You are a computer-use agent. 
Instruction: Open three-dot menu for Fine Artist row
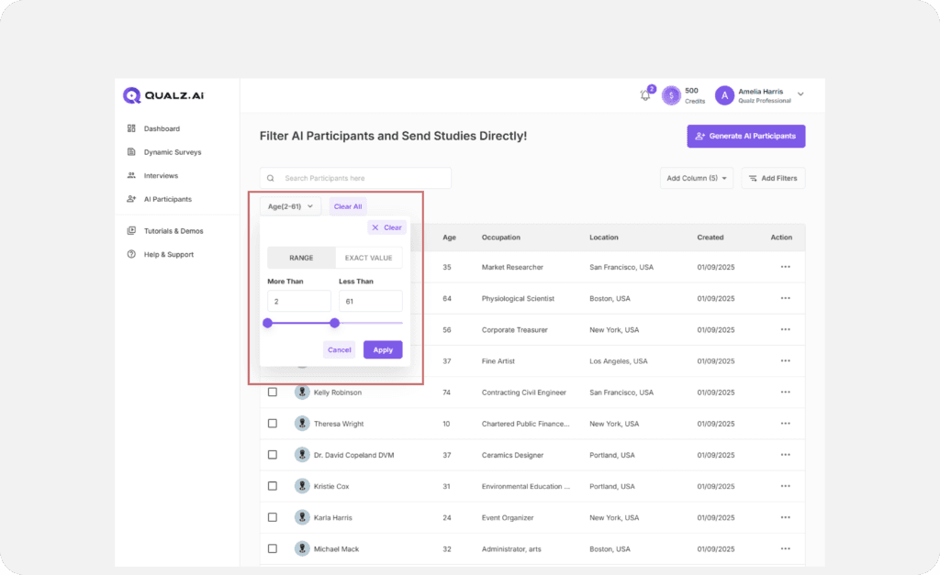pyautogui.click(x=785, y=361)
